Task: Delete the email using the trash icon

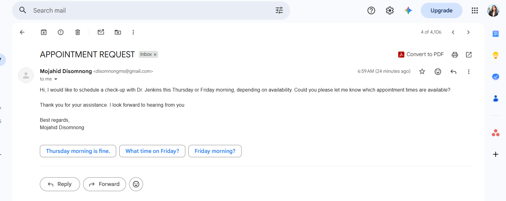Action: tap(78, 32)
